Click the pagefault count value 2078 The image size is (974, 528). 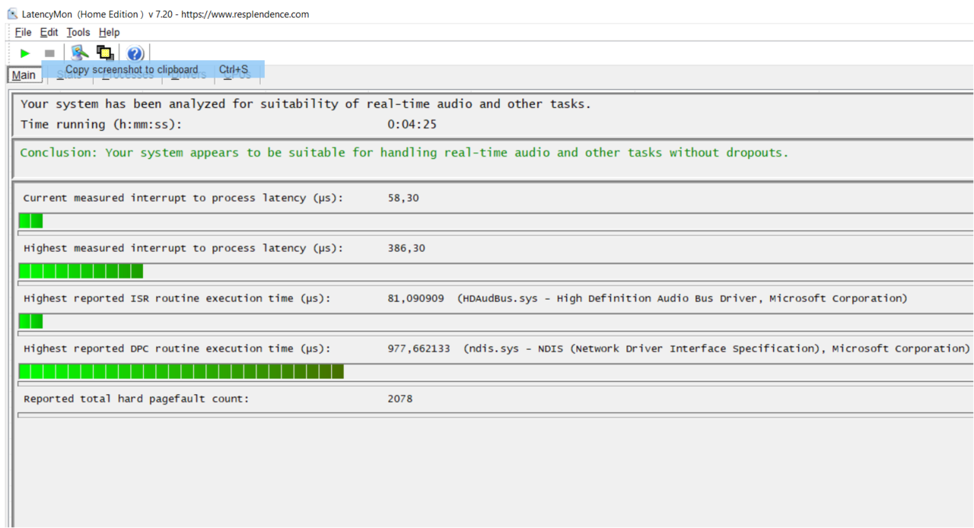tap(400, 399)
